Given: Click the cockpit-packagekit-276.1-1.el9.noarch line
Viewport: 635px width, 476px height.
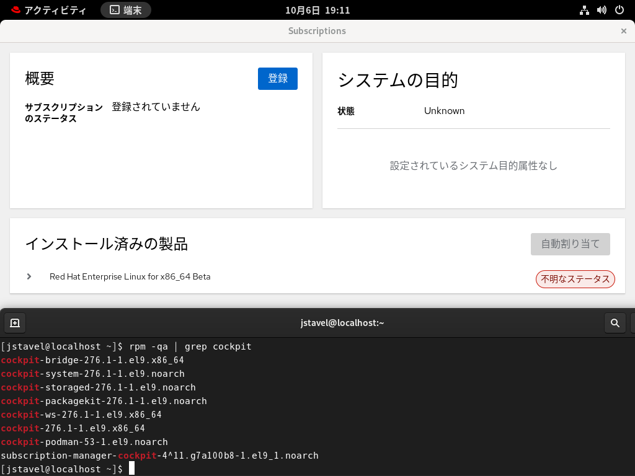Looking at the screenshot, I should point(104,401).
